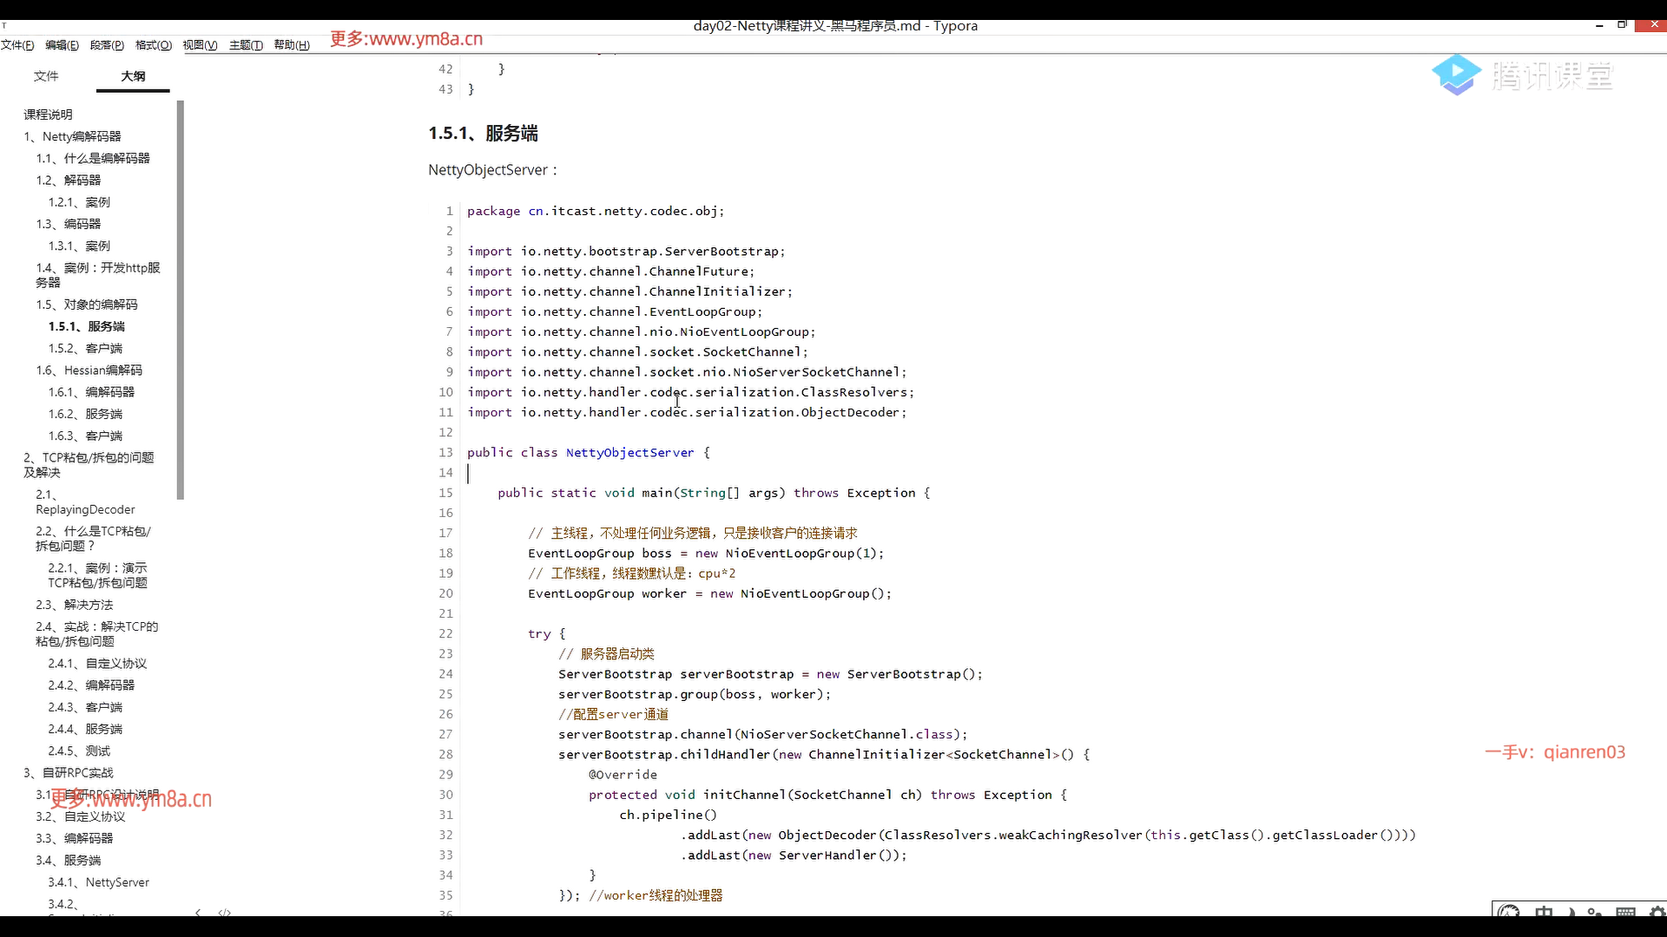
Task: Click the punctuation icon in input toolbar
Action: [1595, 912]
